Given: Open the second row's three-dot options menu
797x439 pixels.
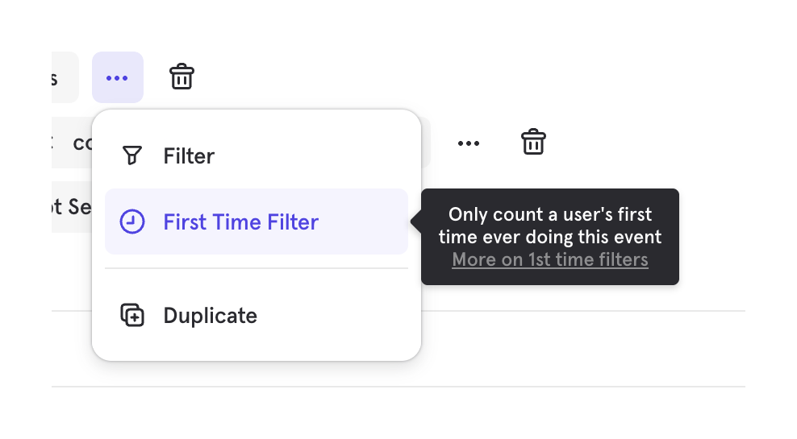Looking at the screenshot, I should 469,143.
